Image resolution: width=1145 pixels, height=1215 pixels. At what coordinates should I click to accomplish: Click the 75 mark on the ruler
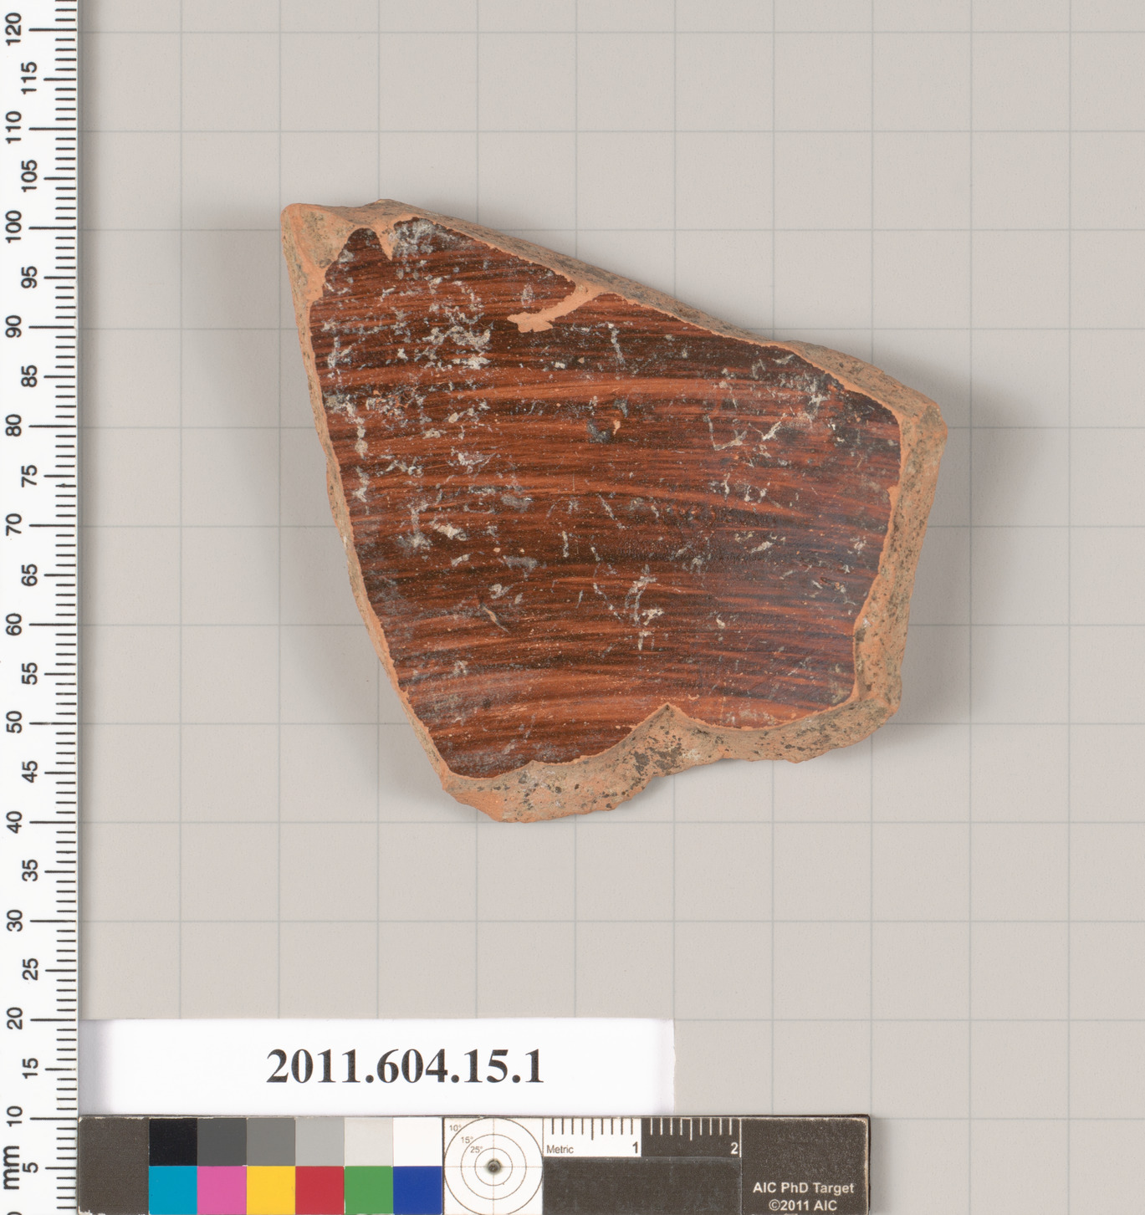28,476
